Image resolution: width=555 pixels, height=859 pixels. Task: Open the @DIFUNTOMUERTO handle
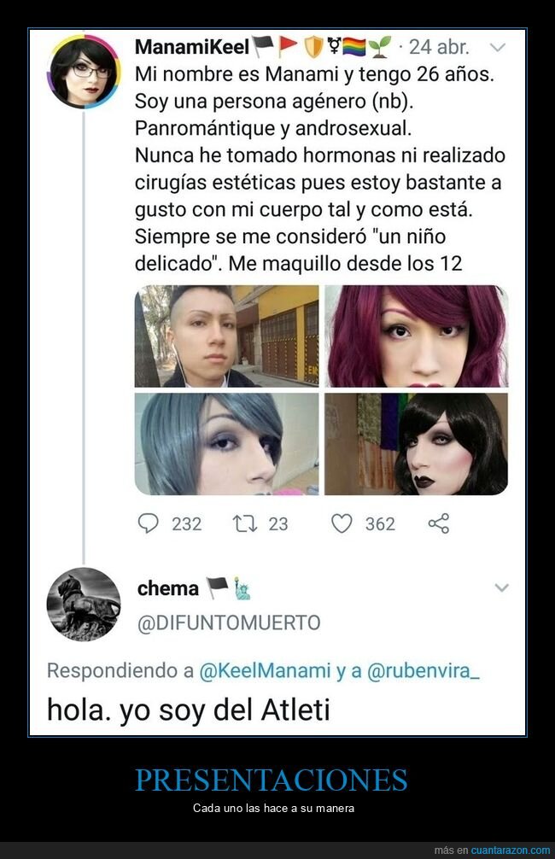[229, 622]
